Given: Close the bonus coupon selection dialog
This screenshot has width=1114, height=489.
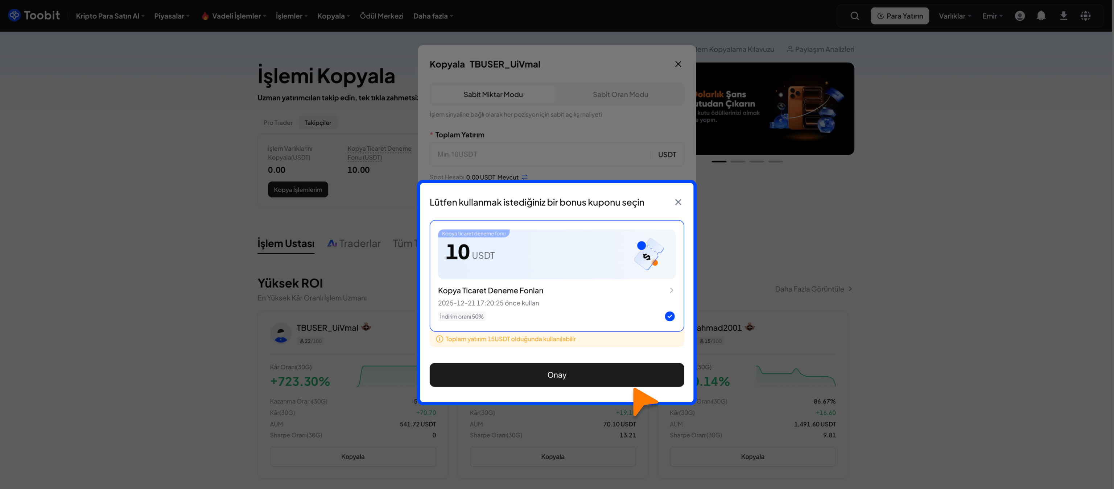Looking at the screenshot, I should [678, 202].
